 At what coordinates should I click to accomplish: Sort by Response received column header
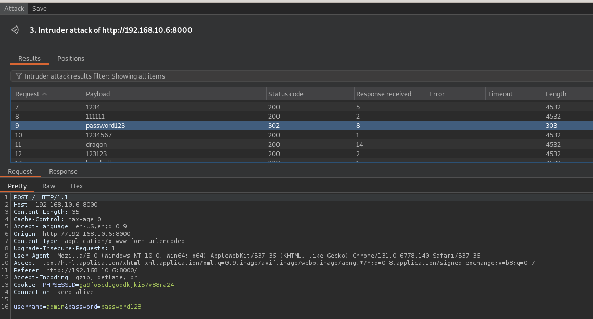pyautogui.click(x=390, y=94)
